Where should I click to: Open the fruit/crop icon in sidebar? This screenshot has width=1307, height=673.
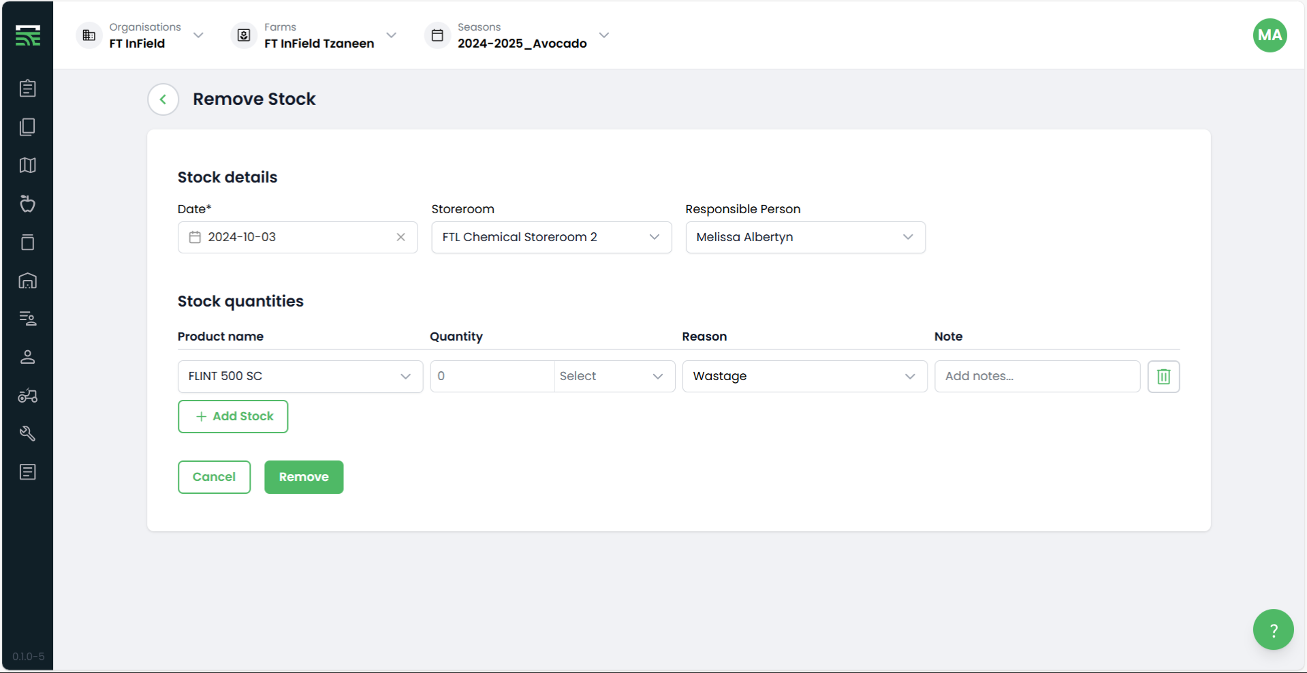(28, 204)
